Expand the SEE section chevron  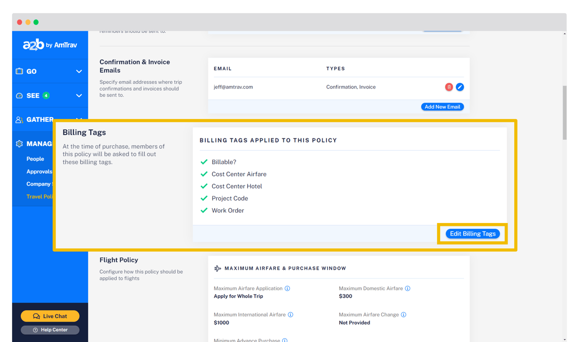(79, 95)
